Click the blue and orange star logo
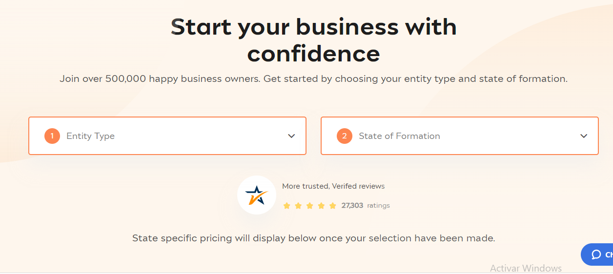Viewport: 613px width, 274px height. [257, 195]
